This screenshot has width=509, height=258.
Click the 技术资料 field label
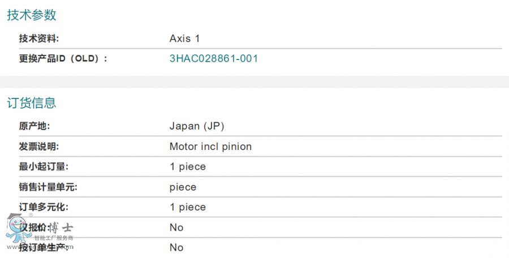[39, 38]
